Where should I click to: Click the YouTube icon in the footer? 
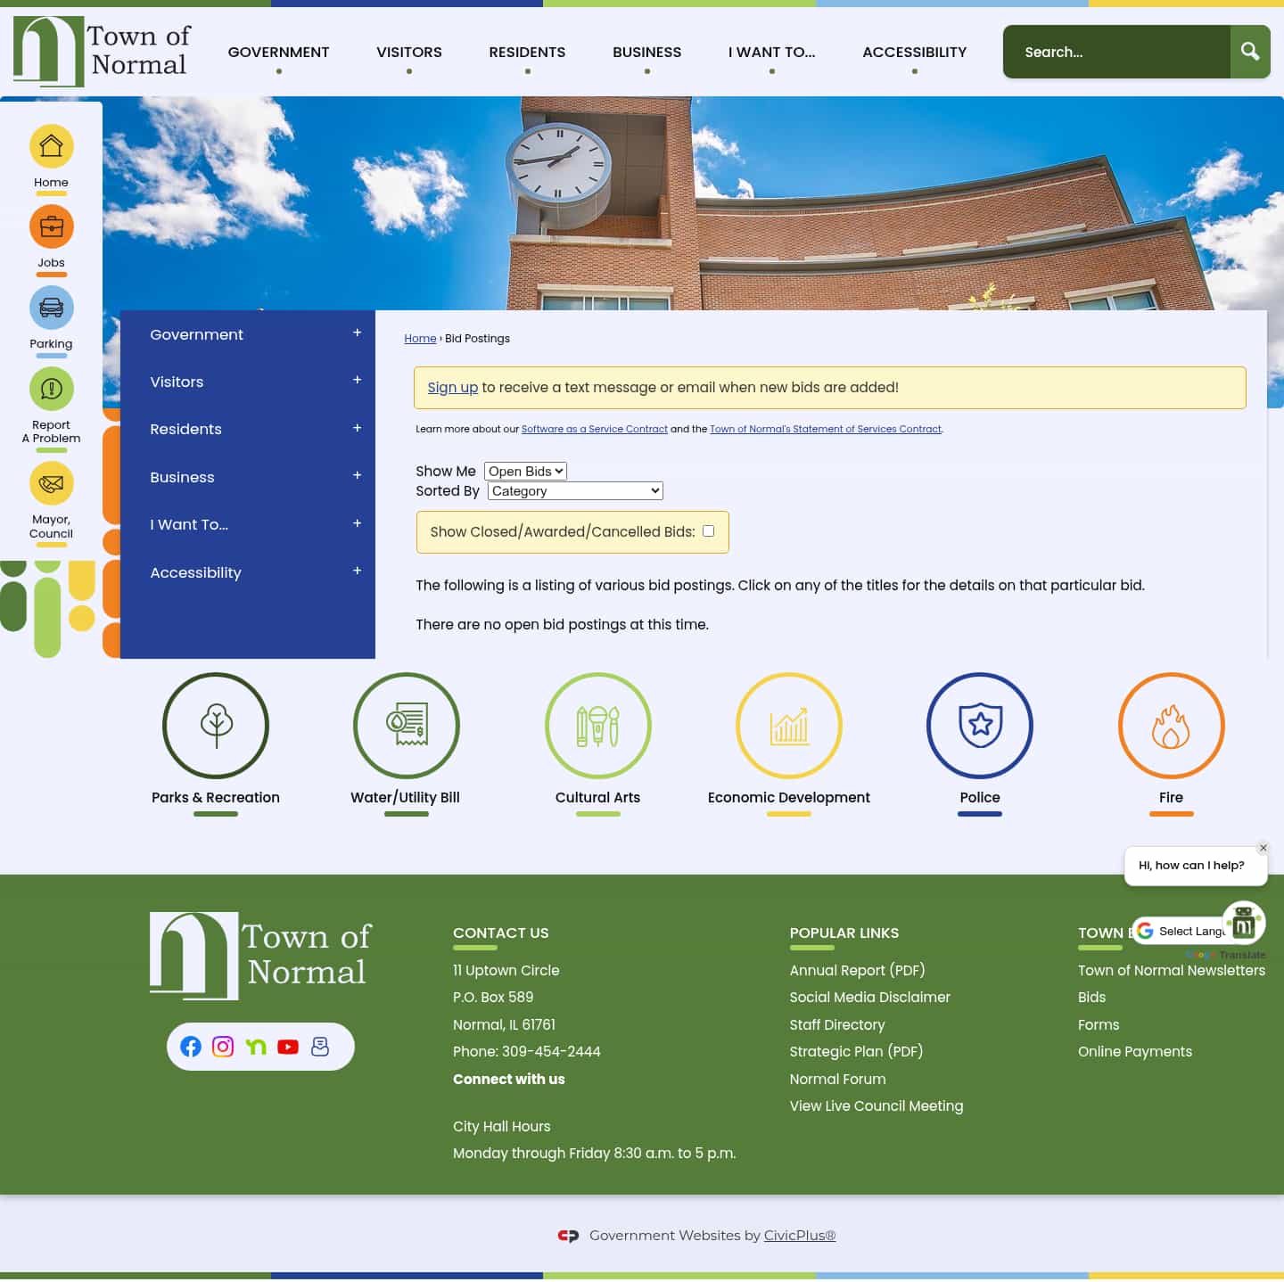click(x=287, y=1047)
